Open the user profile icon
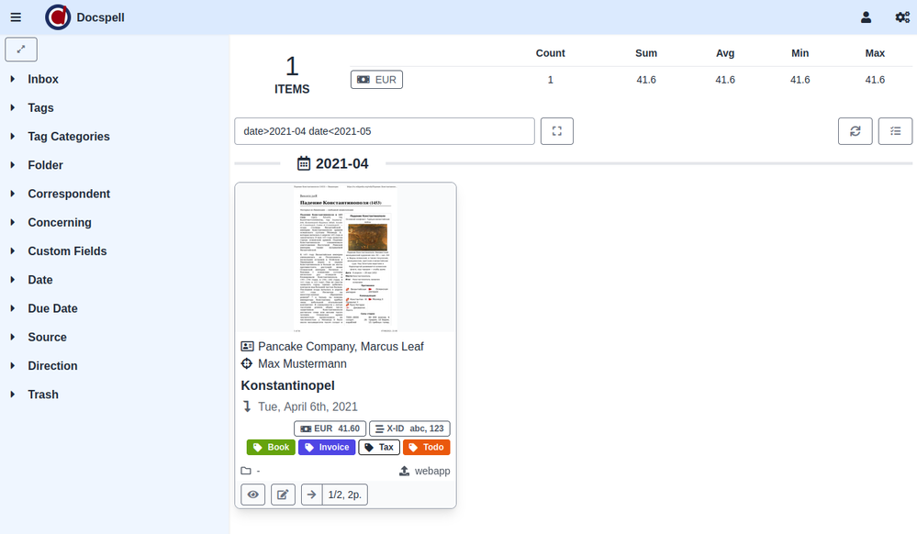917x534 pixels. pos(866,17)
